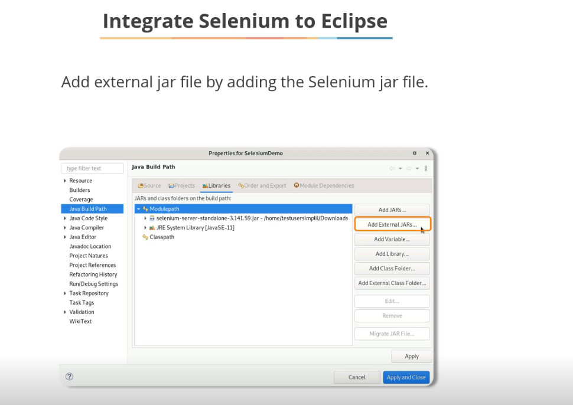573x405 pixels.
Task: Select the Classpath entry text
Action: [x=162, y=237]
